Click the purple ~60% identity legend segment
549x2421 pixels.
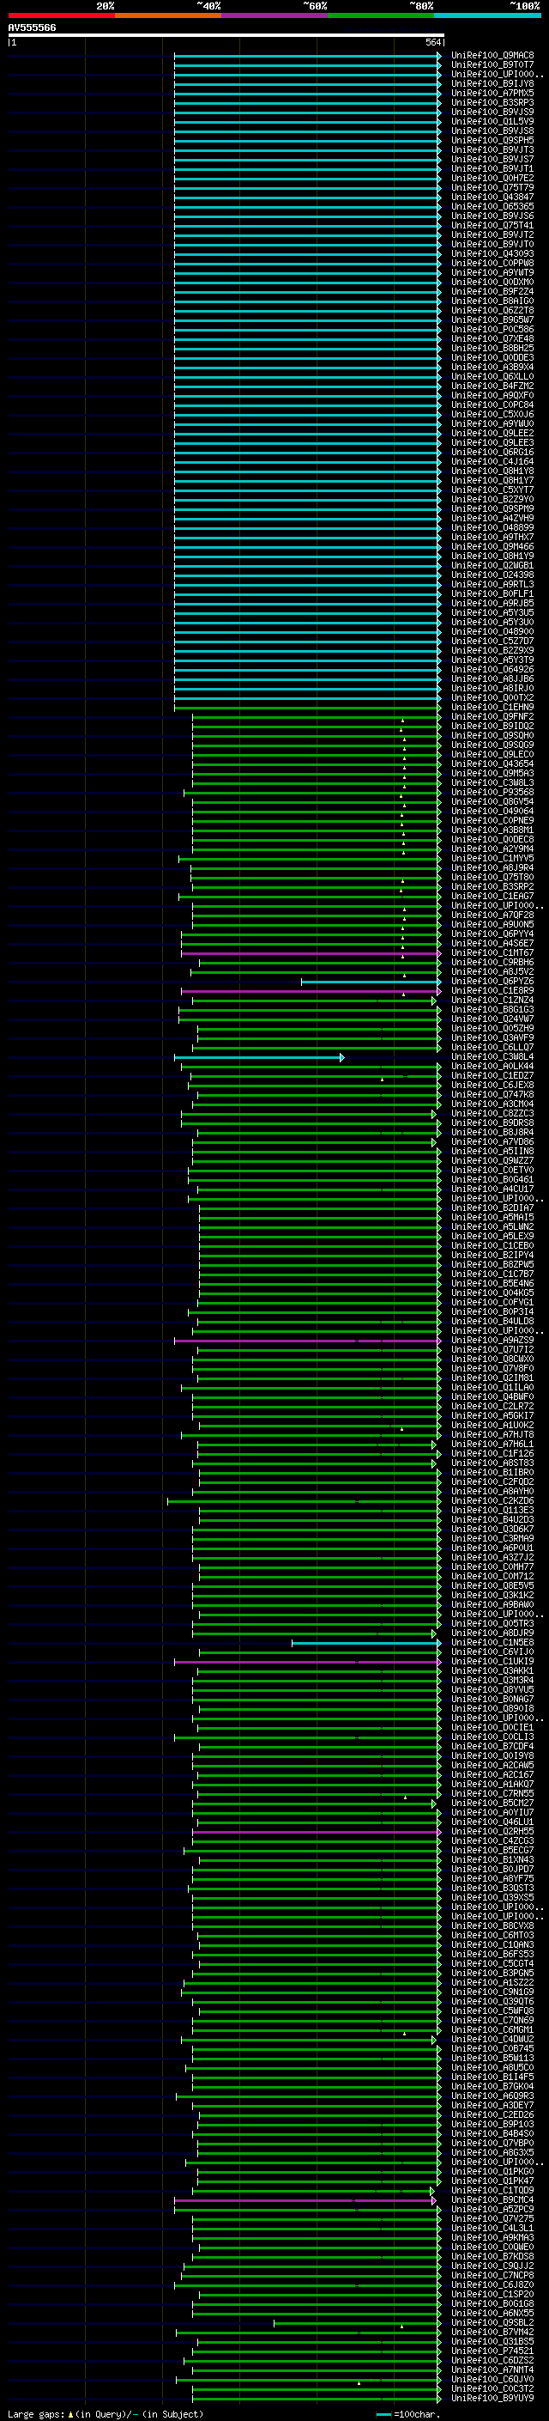click(x=274, y=15)
